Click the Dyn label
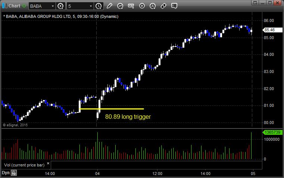The width and height of the screenshot is (284, 178). coord(6,173)
